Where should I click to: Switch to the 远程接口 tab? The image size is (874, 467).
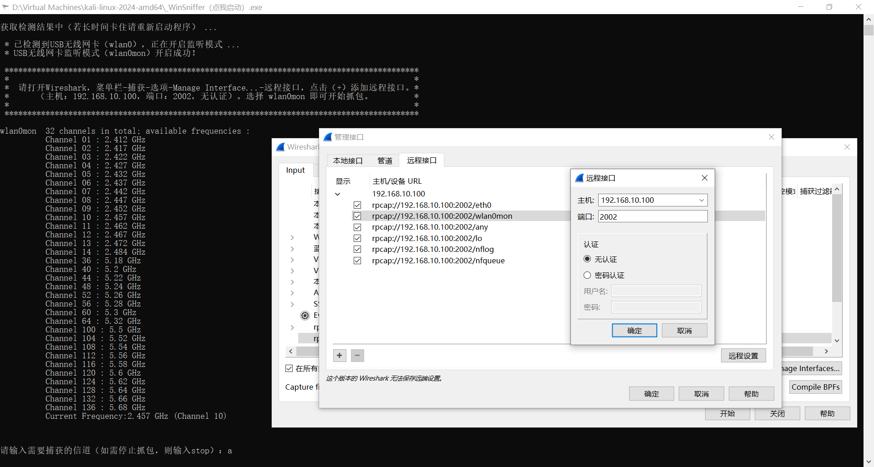coord(422,160)
